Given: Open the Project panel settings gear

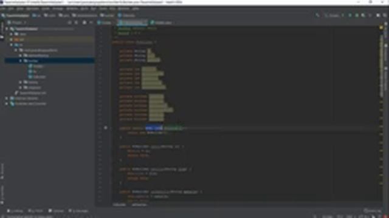Looking at the screenshot, I should pos(84,22).
